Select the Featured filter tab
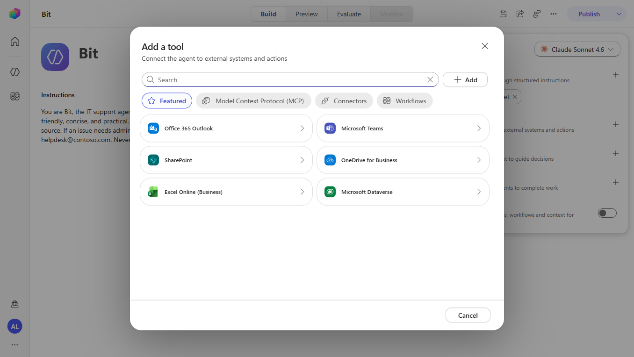Viewport: 634px width, 357px height. tap(167, 100)
